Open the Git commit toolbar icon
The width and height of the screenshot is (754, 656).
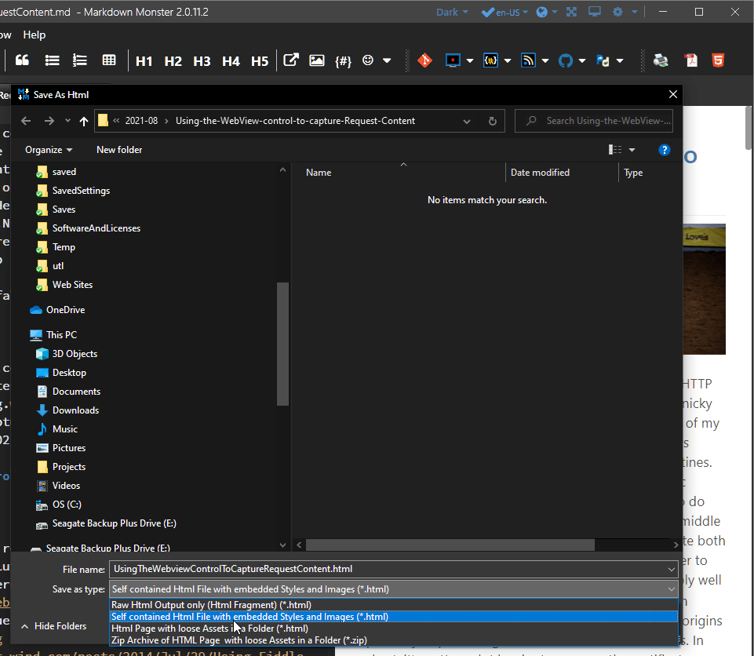(x=424, y=60)
